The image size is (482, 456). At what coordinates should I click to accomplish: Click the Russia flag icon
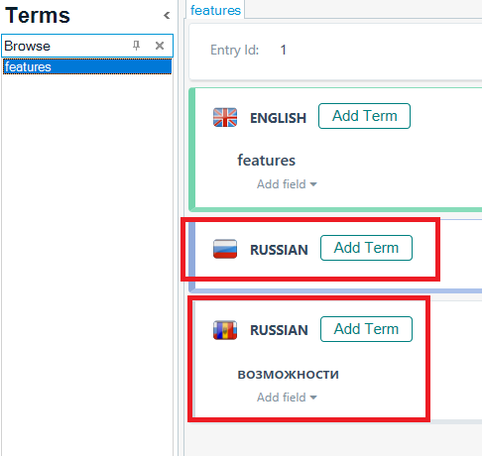[225, 249]
